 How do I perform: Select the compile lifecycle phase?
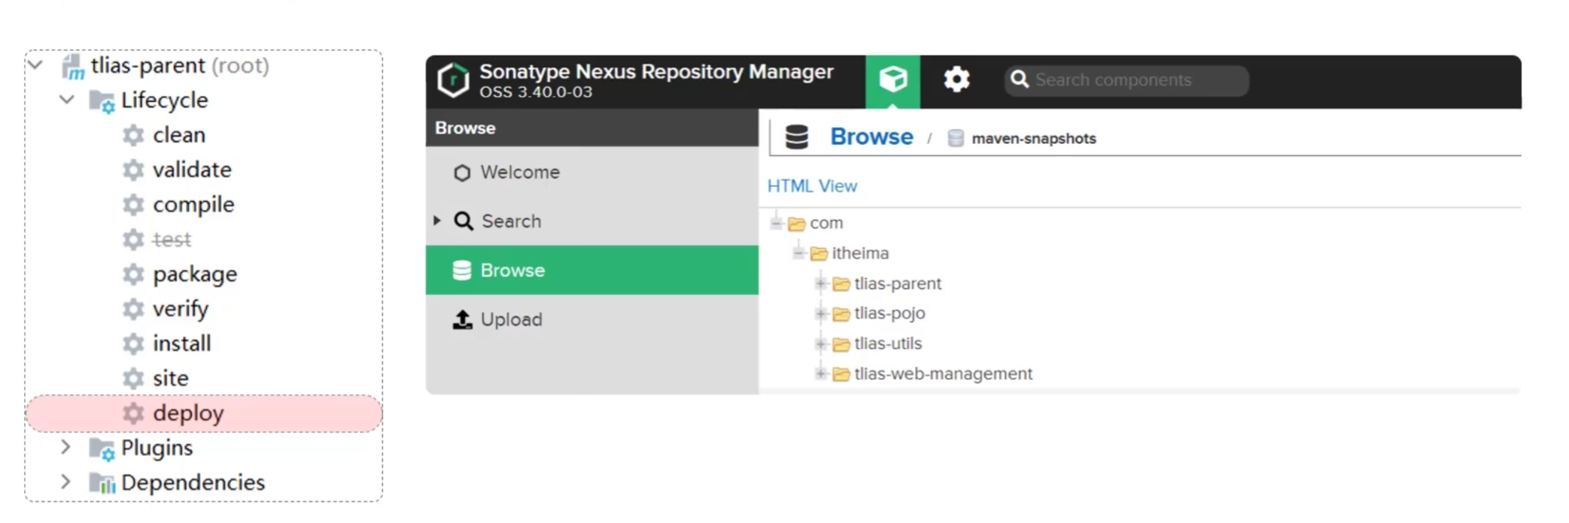pyautogui.click(x=193, y=205)
